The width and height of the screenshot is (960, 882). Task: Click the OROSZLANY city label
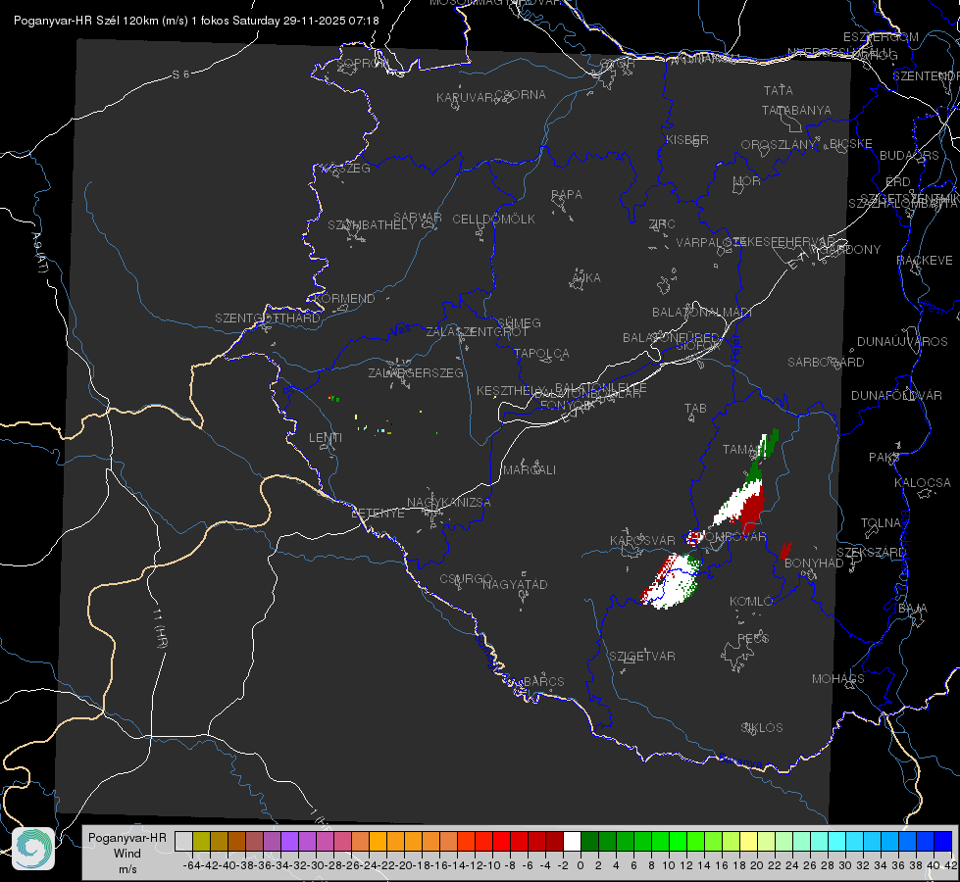coord(779,145)
